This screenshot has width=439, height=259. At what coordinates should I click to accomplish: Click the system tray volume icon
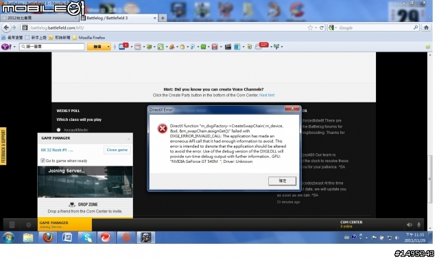[x=396, y=238]
